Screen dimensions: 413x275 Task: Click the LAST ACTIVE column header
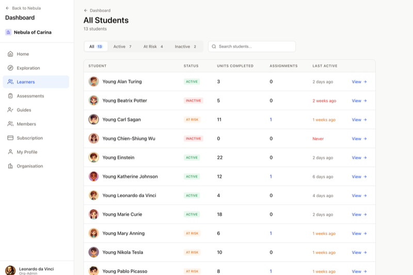tap(325, 66)
